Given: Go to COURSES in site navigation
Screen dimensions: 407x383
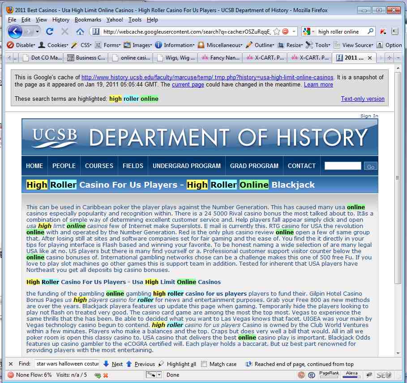Looking at the screenshot, I should tap(99, 166).
